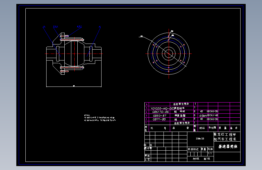262x170 pixels.
Task: Click the title 差速器壳体
Action: pyautogui.click(x=228, y=147)
